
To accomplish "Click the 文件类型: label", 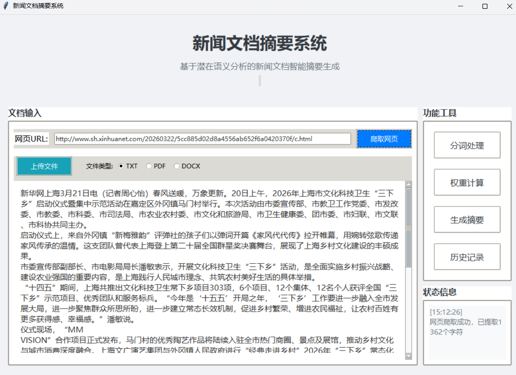I will click(100, 166).
